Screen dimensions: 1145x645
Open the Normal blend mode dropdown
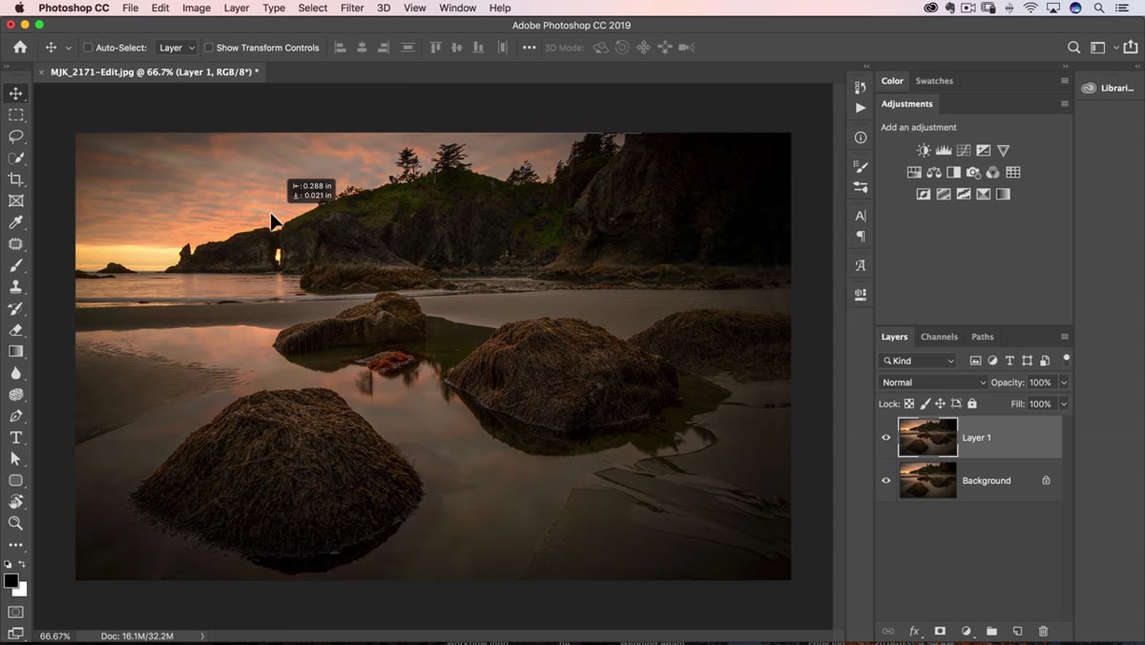933,383
